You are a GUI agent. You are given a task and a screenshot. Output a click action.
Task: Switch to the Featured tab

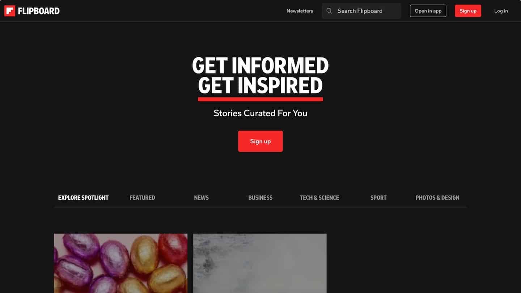pyautogui.click(x=142, y=198)
